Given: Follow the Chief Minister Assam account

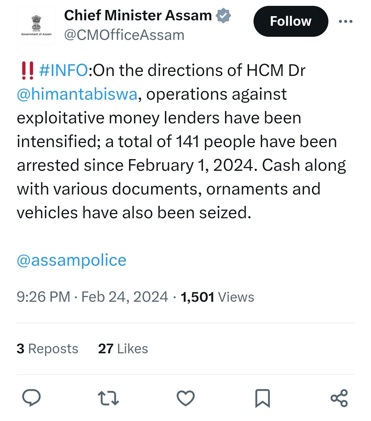Looking at the screenshot, I should [291, 21].
